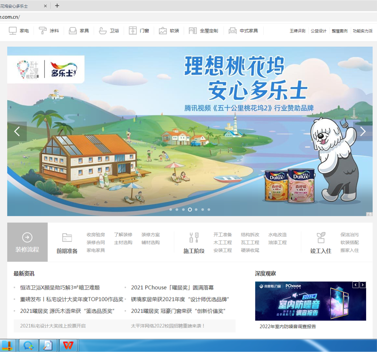Open 最新资讯 section heading
This screenshot has height=352, width=377.
point(24,273)
